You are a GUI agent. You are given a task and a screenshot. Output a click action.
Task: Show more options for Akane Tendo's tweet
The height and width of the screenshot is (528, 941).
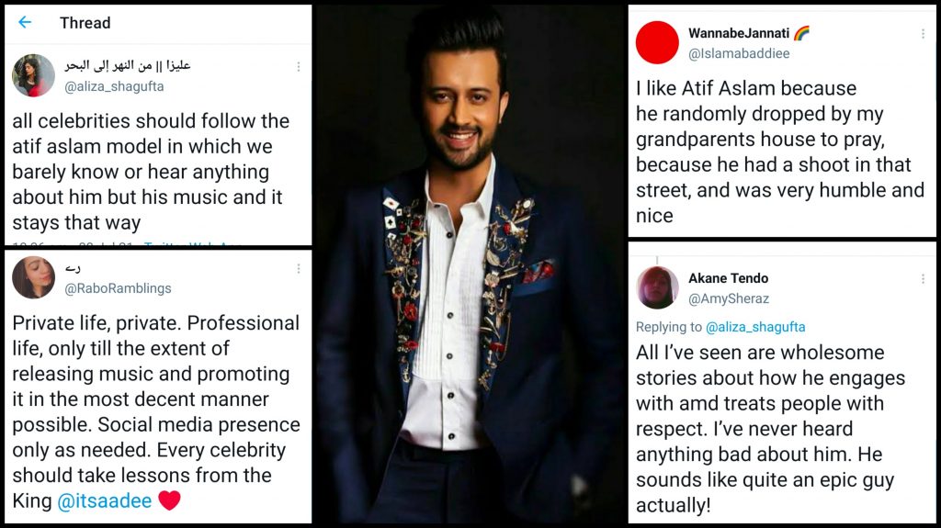[923, 278]
